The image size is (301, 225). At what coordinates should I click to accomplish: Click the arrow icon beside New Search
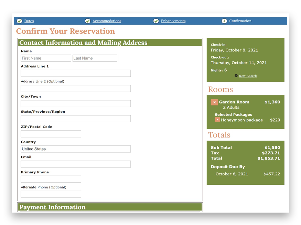(x=236, y=76)
